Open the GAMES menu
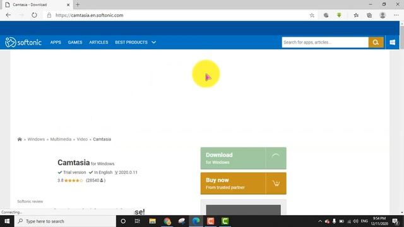The height and width of the screenshot is (227, 404). click(x=75, y=42)
